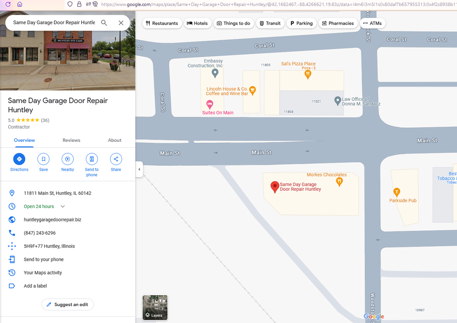Open the Reviews tab
The width and height of the screenshot is (457, 323).
point(71,140)
